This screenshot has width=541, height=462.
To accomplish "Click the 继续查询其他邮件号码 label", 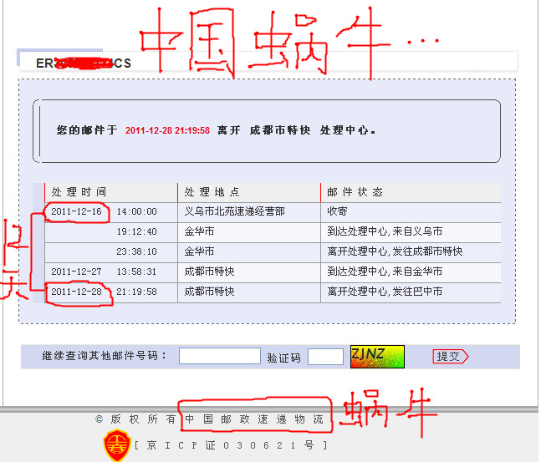I will [105, 357].
